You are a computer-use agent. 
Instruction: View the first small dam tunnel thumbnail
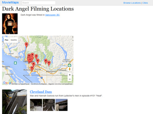tap(36, 105)
